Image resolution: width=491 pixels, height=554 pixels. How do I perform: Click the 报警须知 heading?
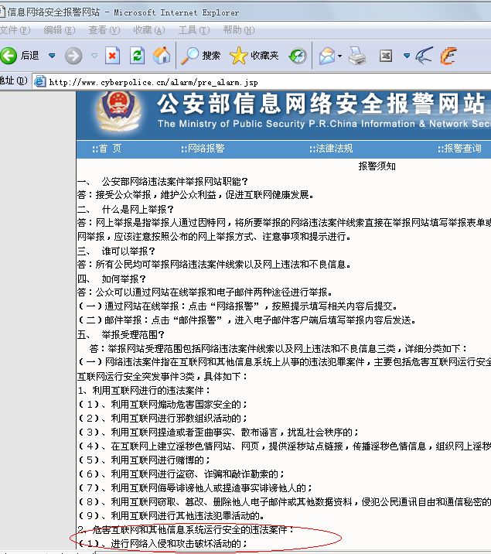pos(377,166)
